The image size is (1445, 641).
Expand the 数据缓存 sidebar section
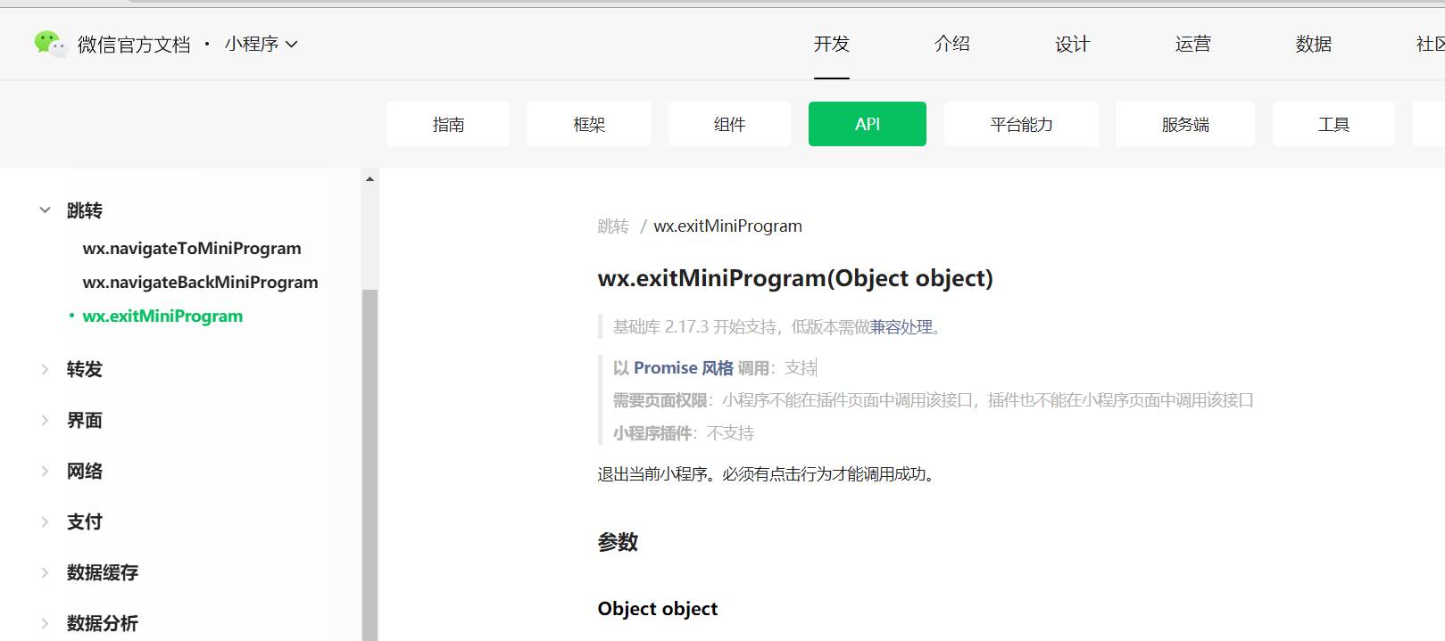click(x=45, y=572)
